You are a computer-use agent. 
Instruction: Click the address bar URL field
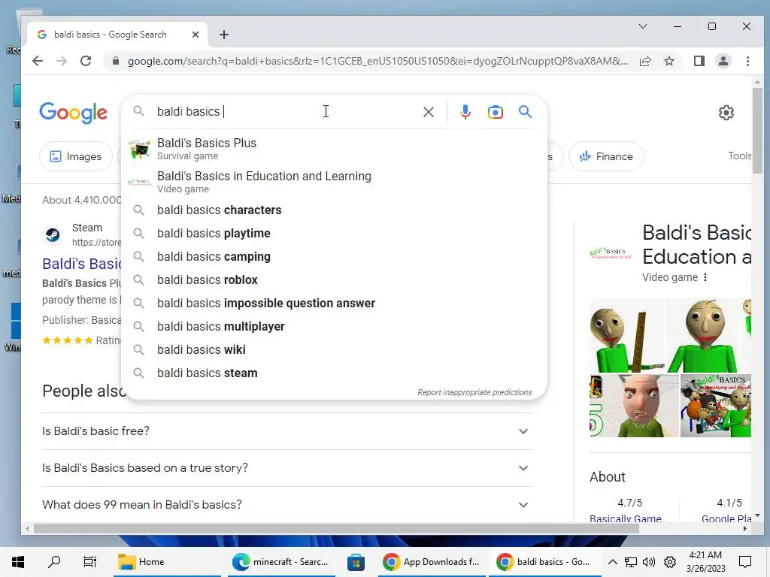coord(377,61)
